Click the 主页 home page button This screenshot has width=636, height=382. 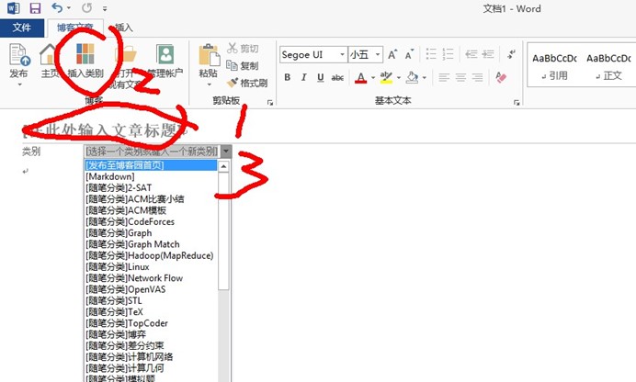tap(49, 61)
